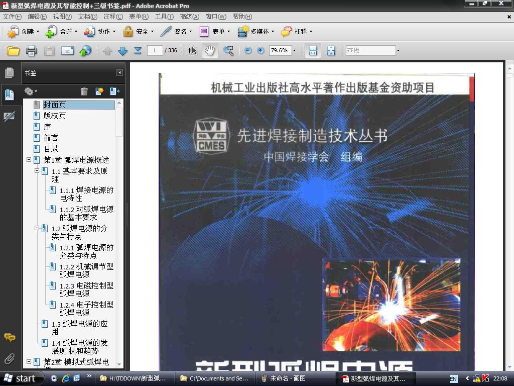The image size is (514, 386).
Task: Select the 1.2.3 电磁控制型弧焊电源 bookmark
Action: point(86,289)
